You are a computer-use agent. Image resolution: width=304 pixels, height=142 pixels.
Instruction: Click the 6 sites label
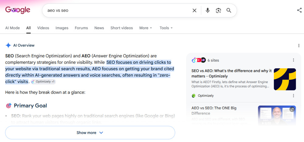pyautogui.click(x=213, y=60)
